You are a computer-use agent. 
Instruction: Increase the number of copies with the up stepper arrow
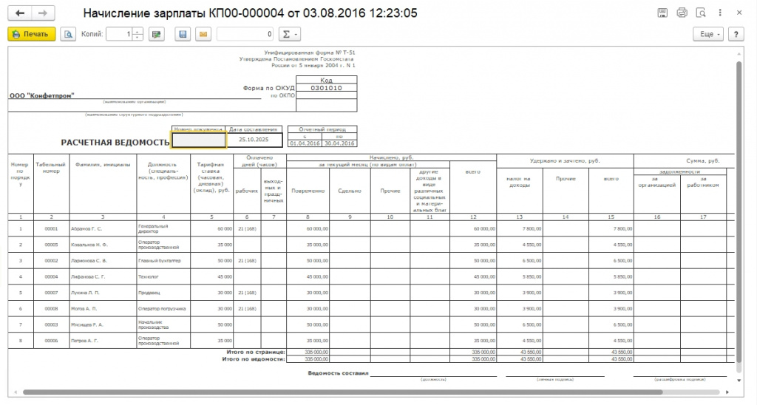[x=138, y=31]
